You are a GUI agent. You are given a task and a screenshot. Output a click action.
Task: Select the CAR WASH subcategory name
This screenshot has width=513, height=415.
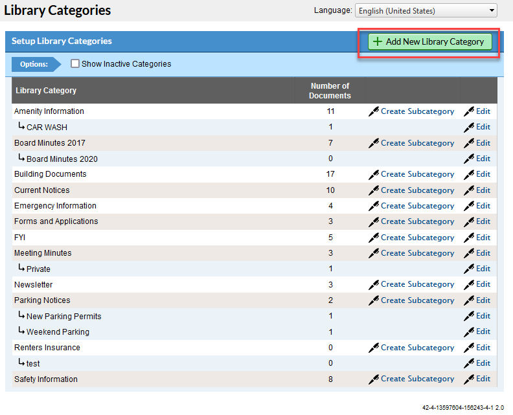(47, 127)
